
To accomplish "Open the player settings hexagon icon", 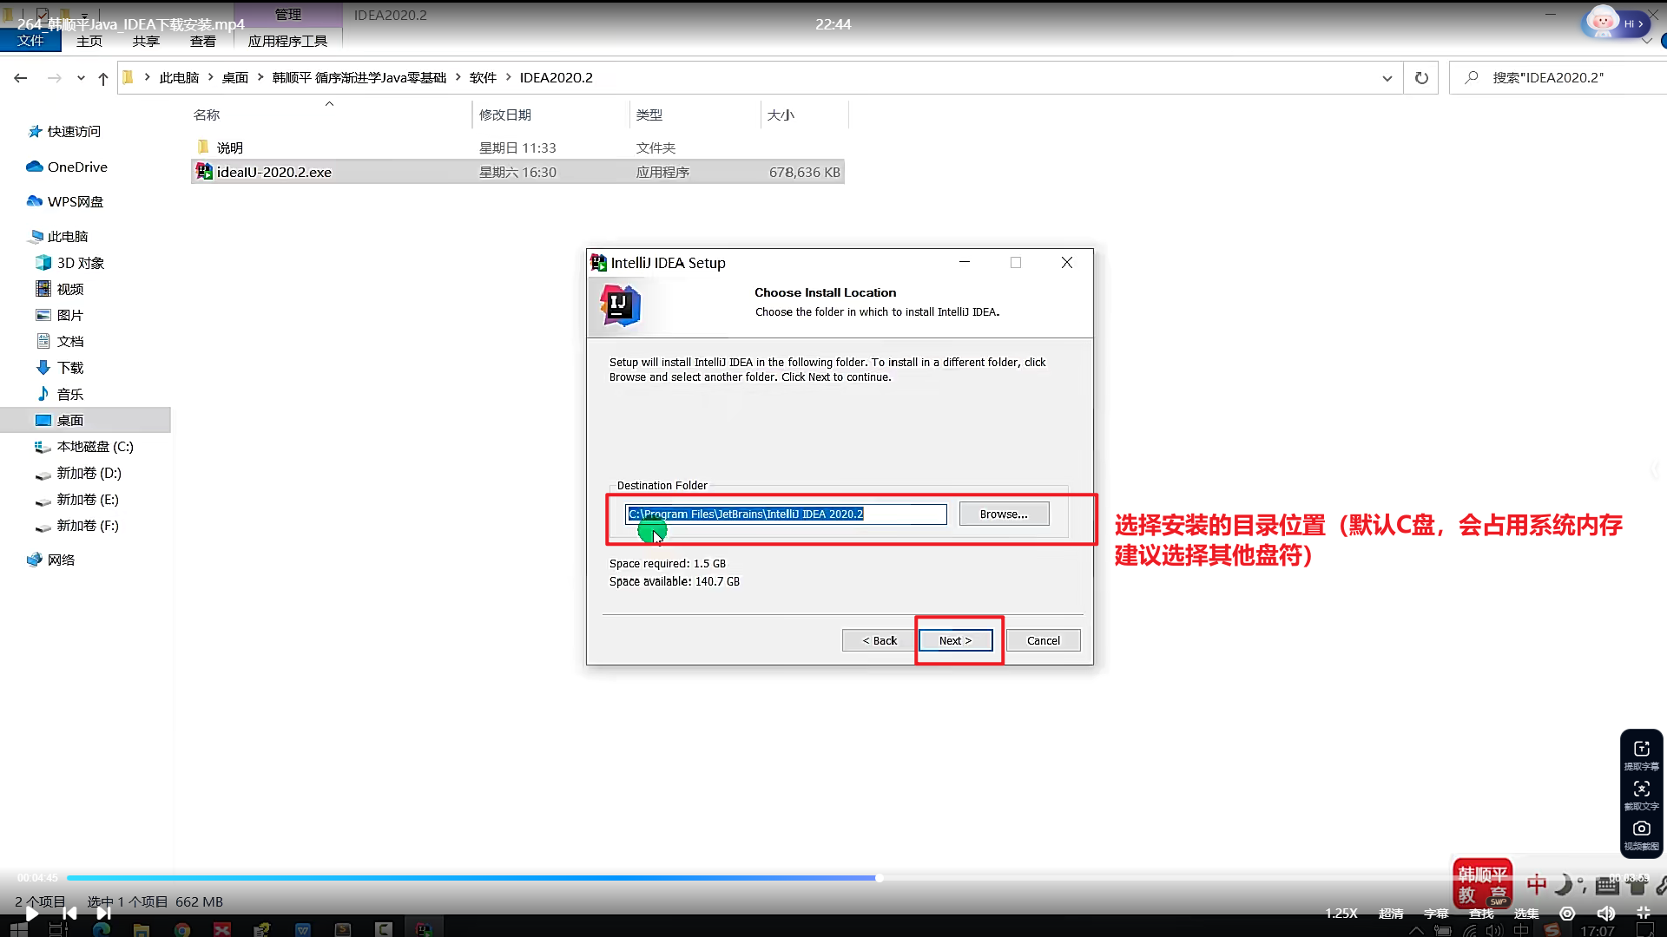I will pyautogui.click(x=1567, y=913).
